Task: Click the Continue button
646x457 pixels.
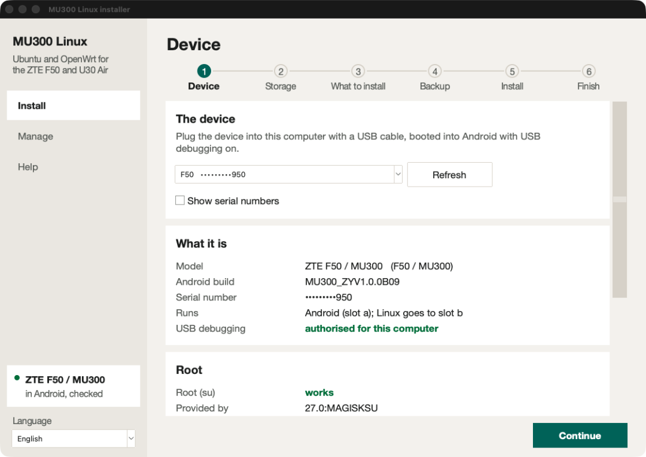Action: tap(580, 435)
